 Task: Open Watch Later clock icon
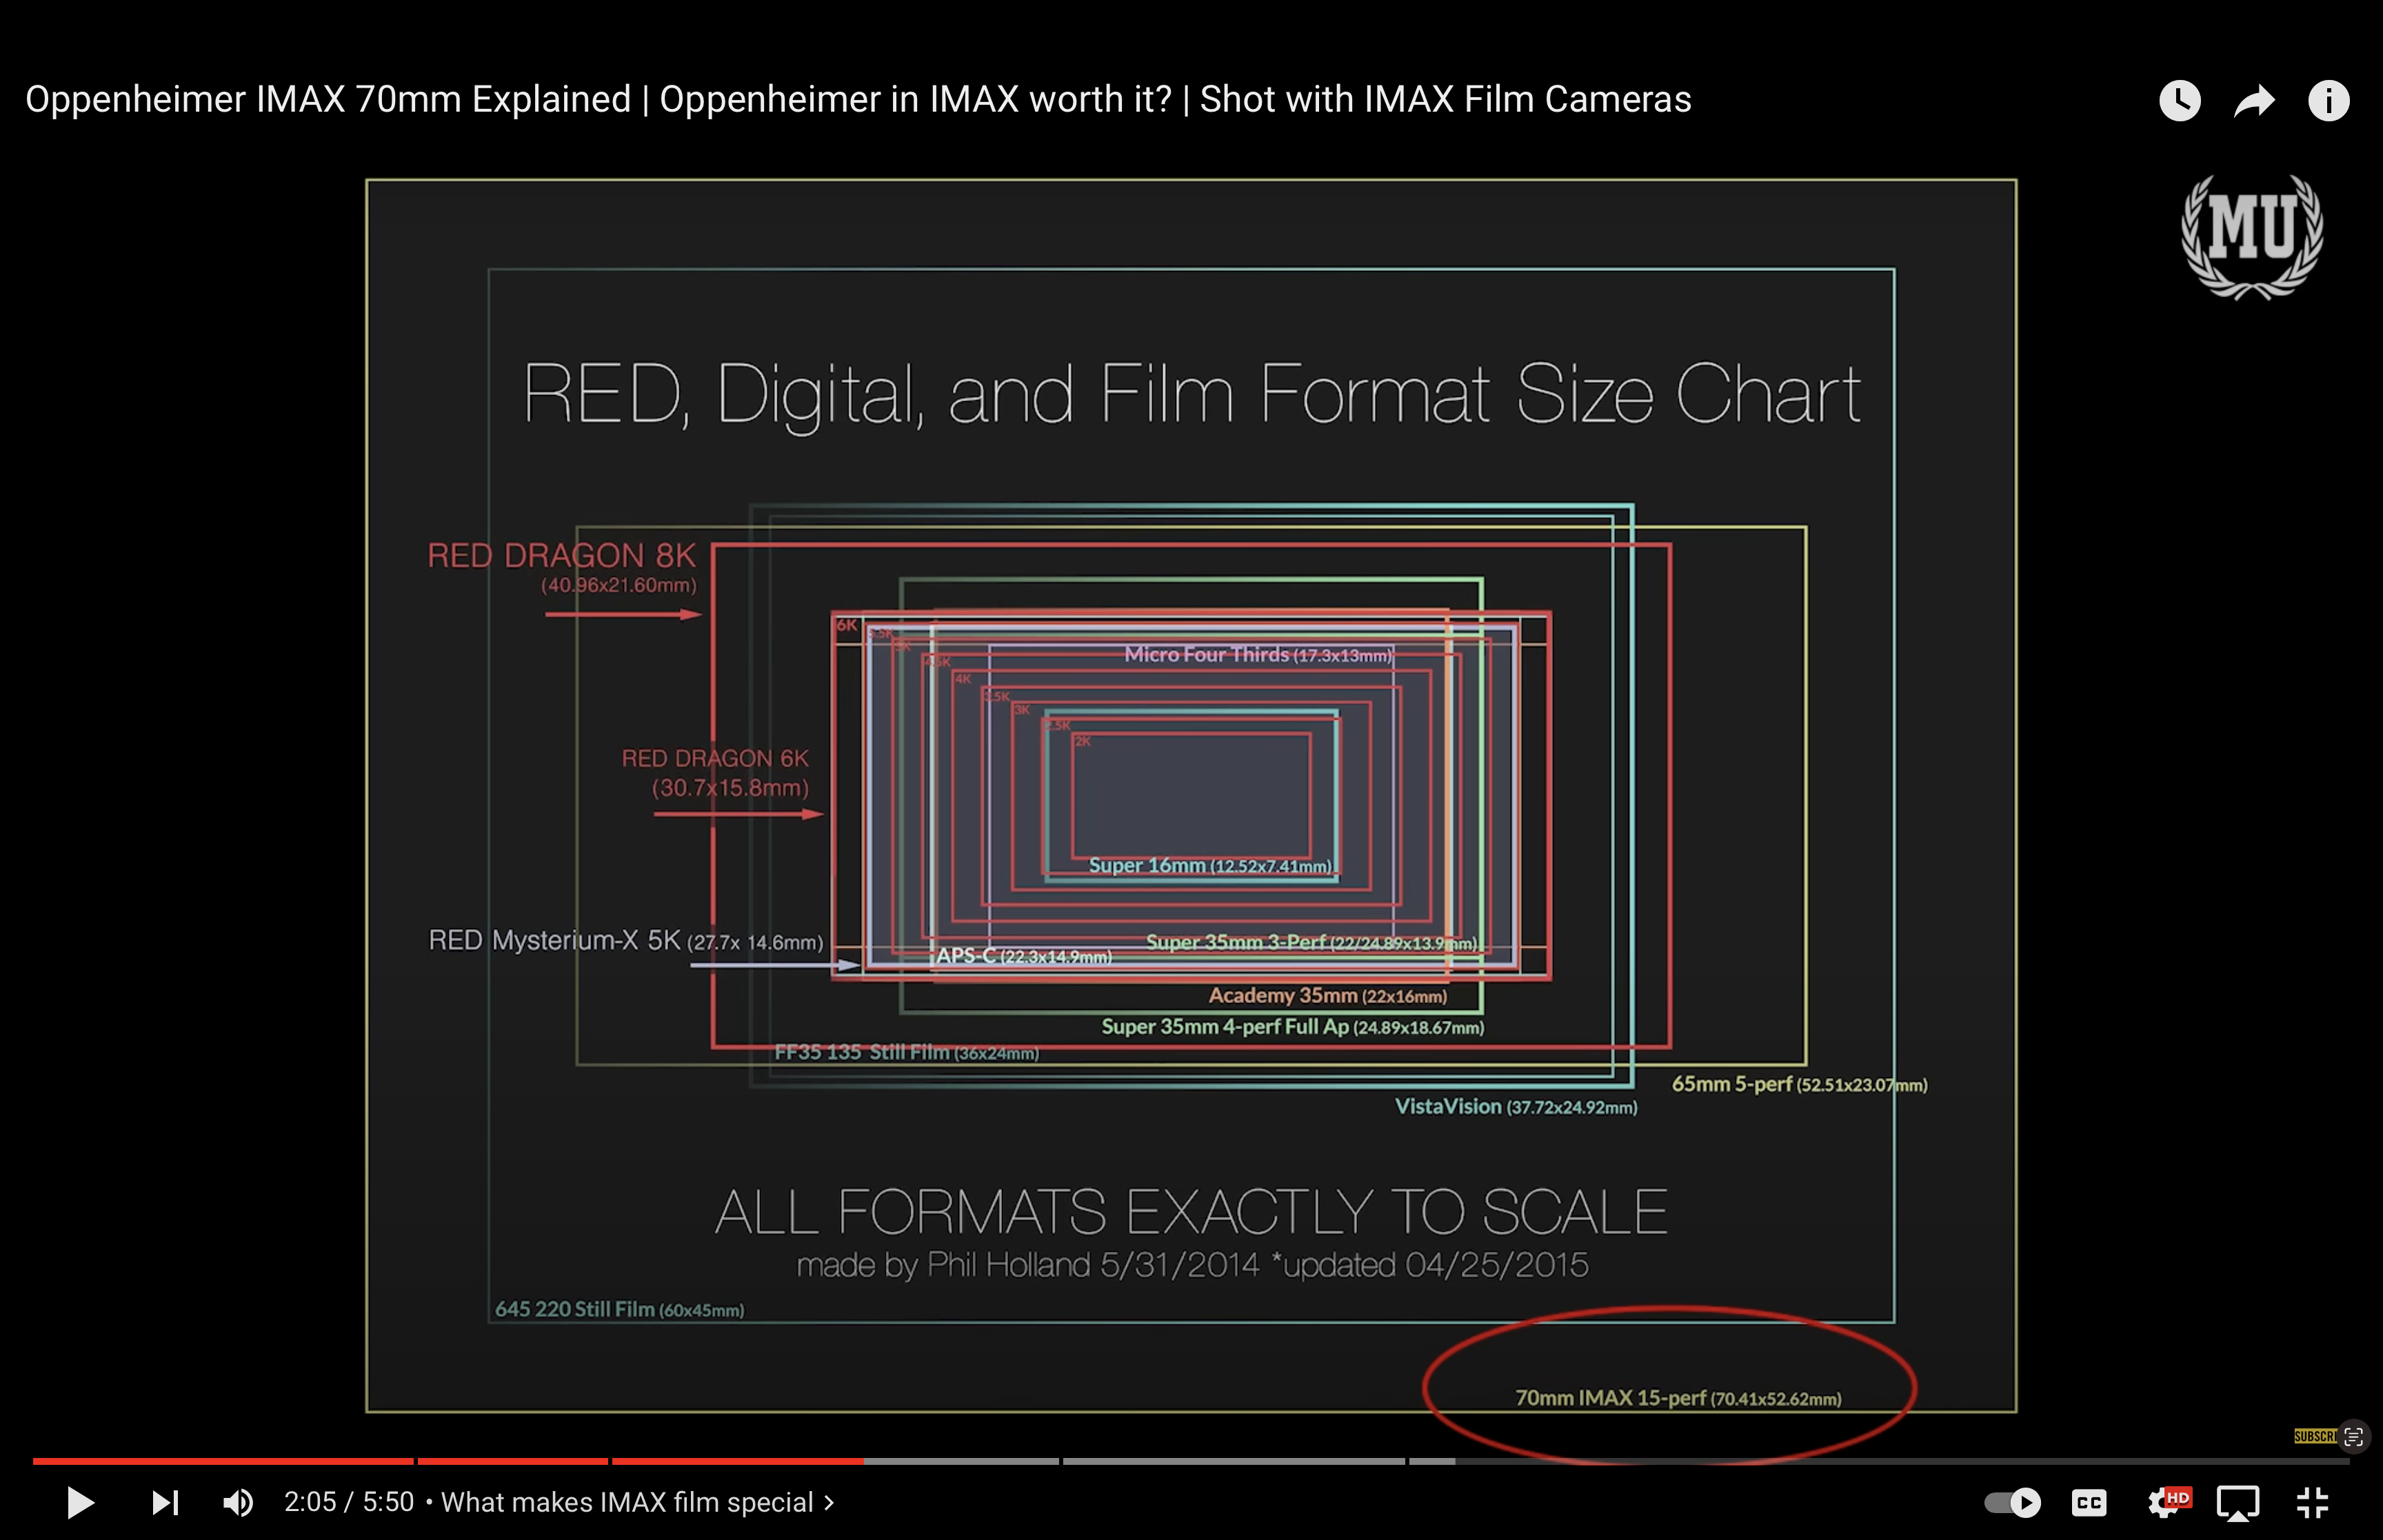click(x=2180, y=100)
